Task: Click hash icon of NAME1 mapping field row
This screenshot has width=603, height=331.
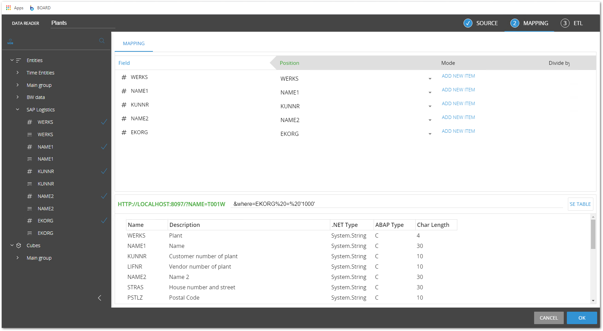Action: (124, 91)
